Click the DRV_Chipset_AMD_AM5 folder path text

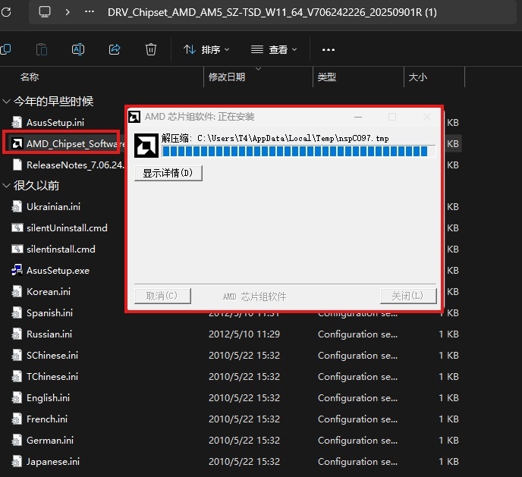[272, 12]
